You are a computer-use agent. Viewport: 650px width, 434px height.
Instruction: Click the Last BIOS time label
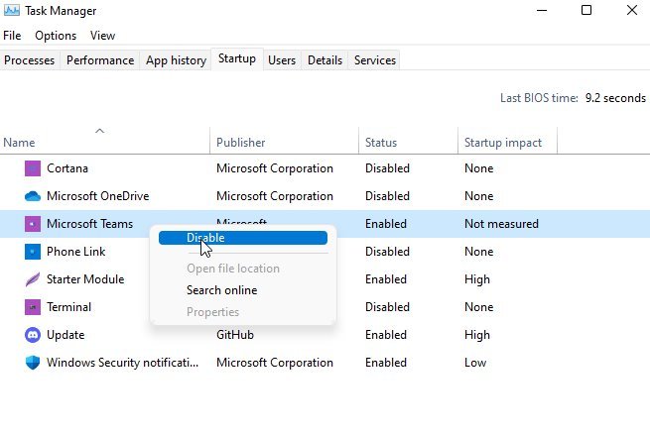pos(539,98)
